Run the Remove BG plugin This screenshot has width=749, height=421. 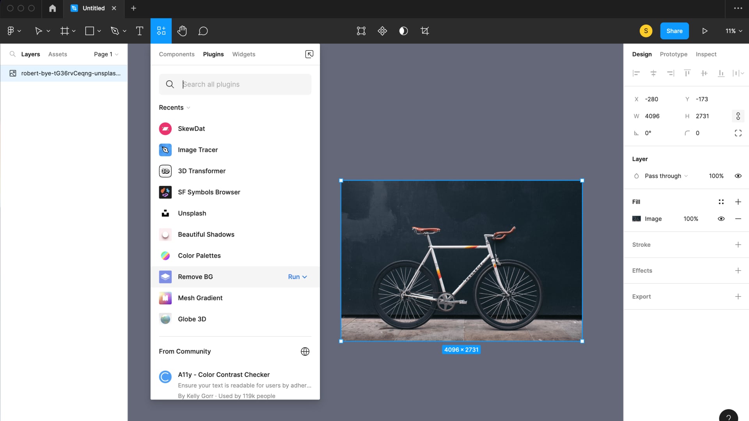[294, 277]
